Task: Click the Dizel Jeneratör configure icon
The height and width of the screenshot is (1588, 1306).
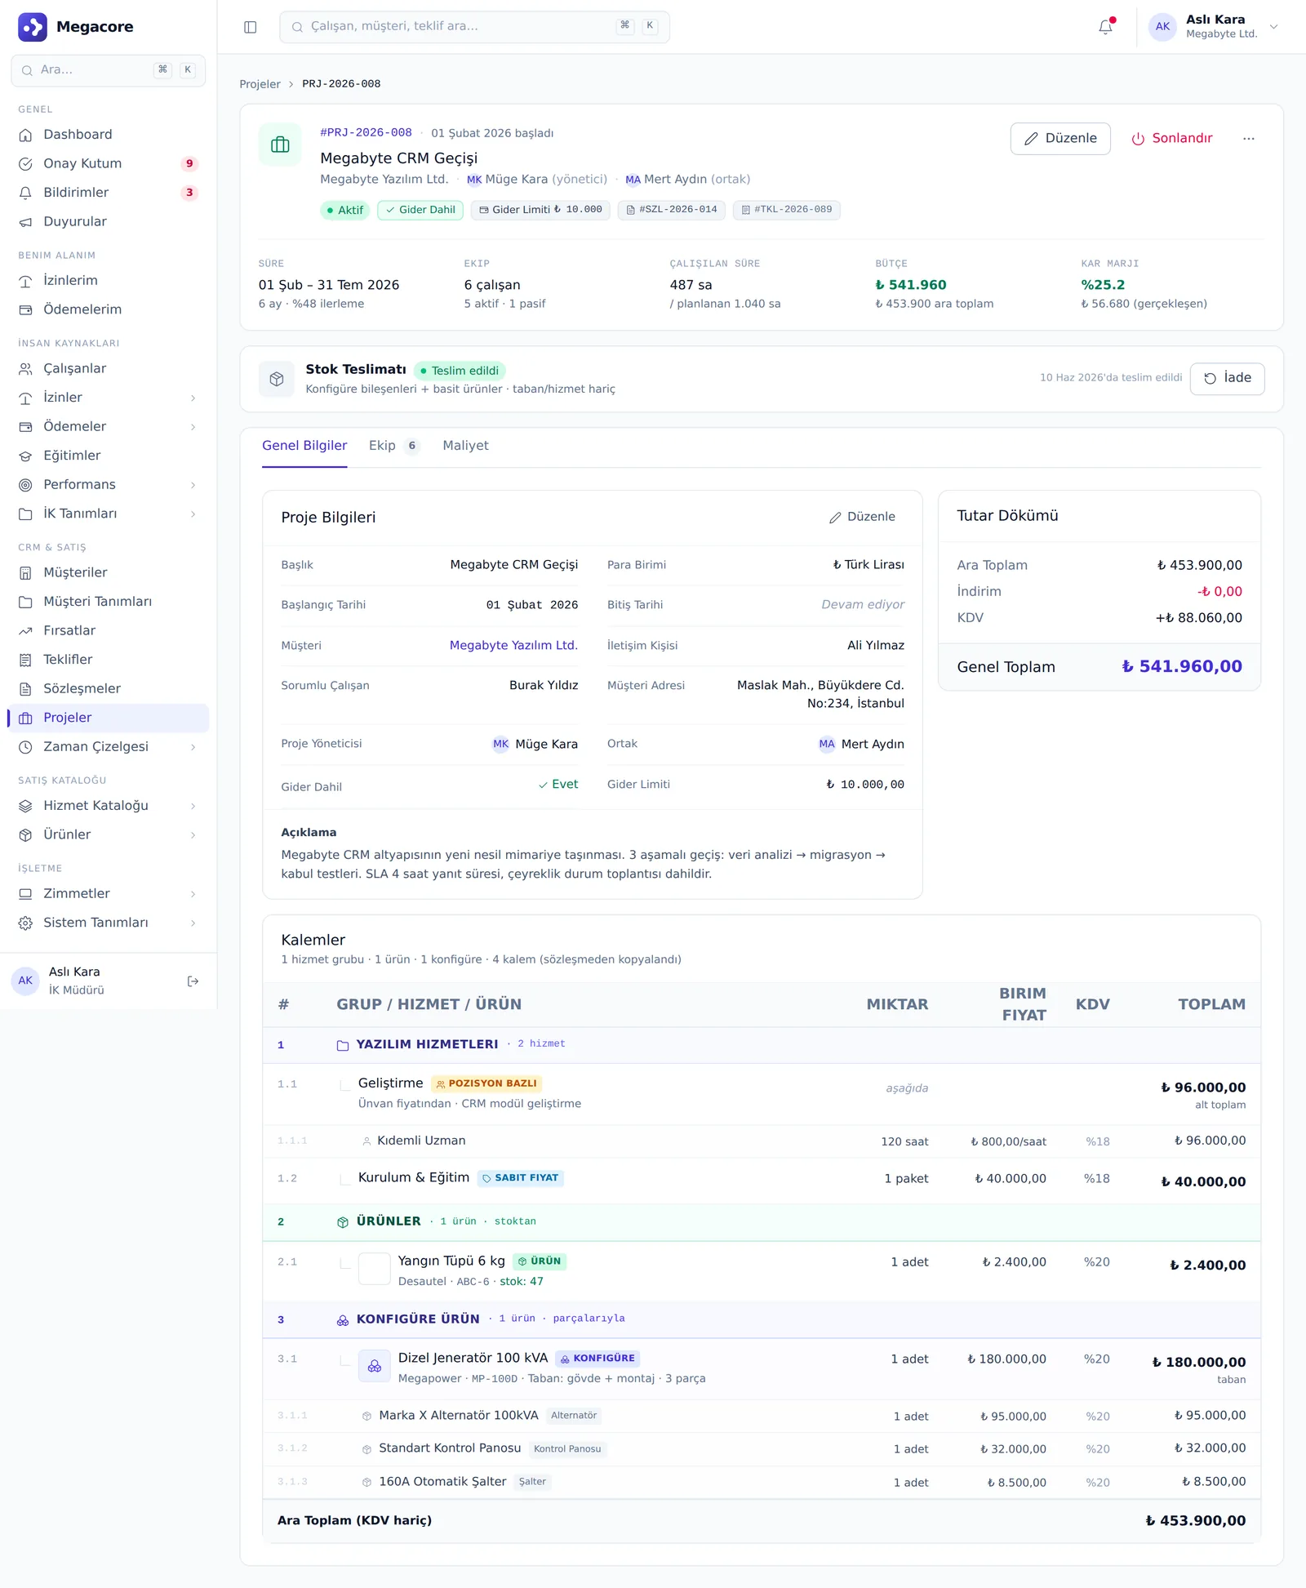Action: (x=375, y=1367)
